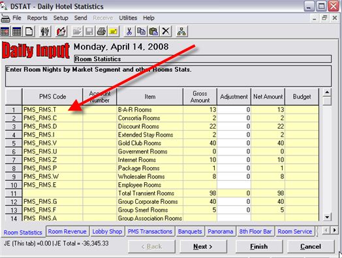342x258 pixels.
Task: Click the Adjustment cell for Gold Club Rooms
Action: point(234,143)
